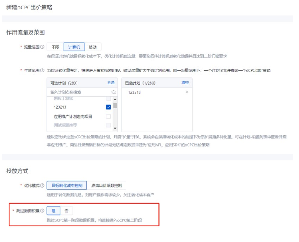Click the 测试标题推荐 plan name
The height and width of the screenshot is (242, 299).
pyautogui.click(x=65, y=125)
